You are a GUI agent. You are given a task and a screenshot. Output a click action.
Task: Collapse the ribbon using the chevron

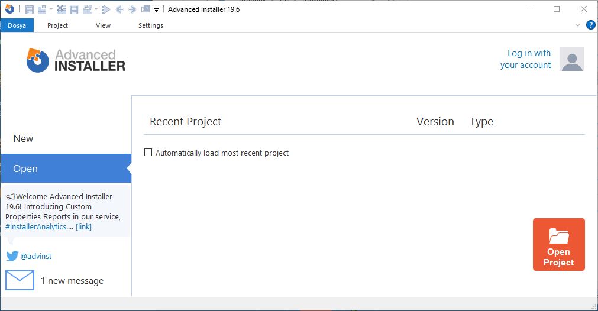click(x=578, y=25)
